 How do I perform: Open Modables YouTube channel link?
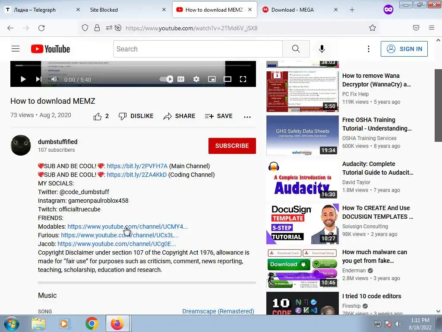(x=127, y=227)
